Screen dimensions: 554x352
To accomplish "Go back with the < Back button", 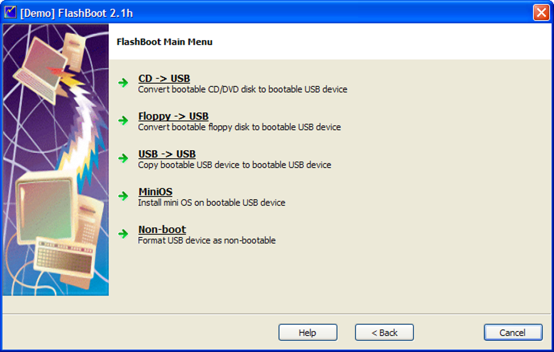I will (x=385, y=332).
